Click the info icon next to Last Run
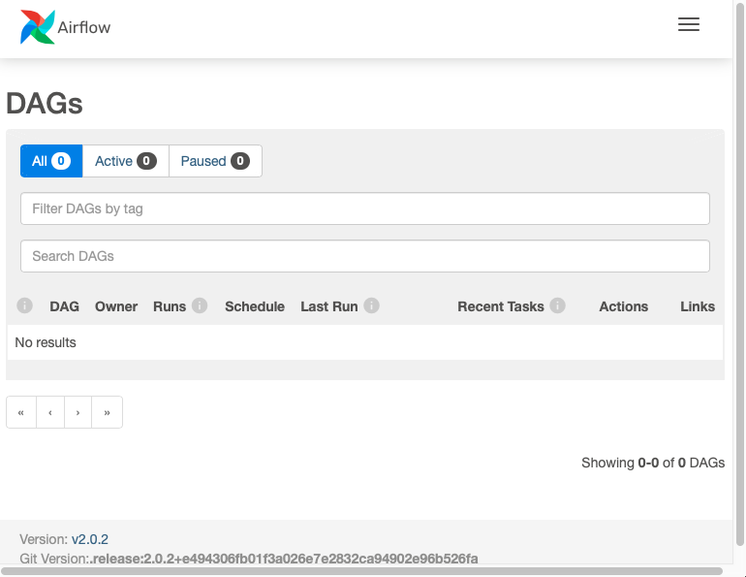746x577 pixels. pyautogui.click(x=372, y=305)
